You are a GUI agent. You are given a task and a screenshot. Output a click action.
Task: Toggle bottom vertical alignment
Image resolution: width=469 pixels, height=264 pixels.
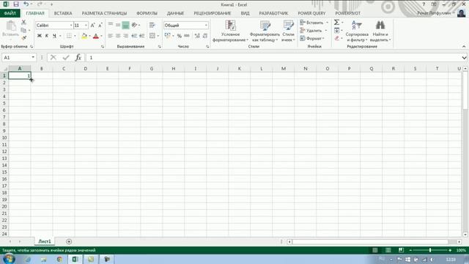[x=125, y=26]
